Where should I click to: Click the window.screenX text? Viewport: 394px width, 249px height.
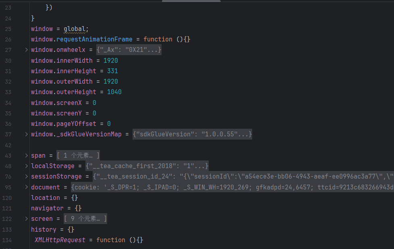56,103
